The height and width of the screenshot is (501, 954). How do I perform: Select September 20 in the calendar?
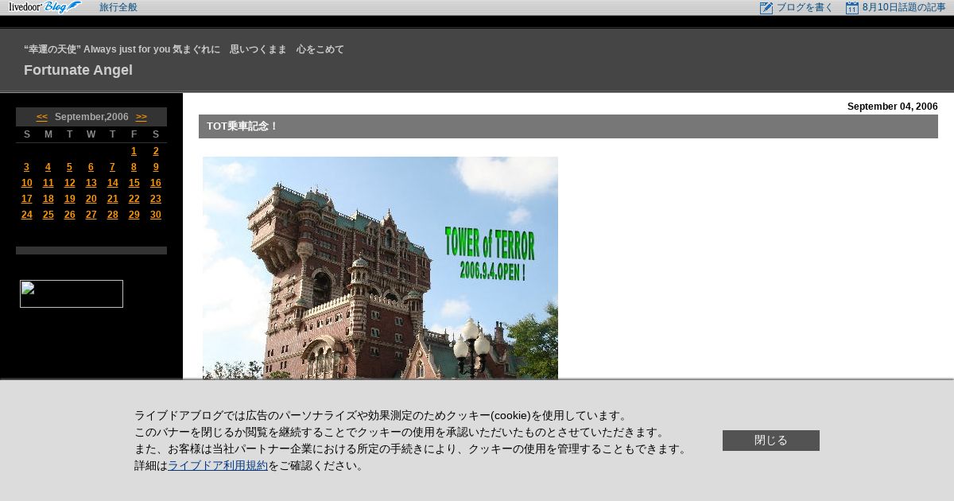coord(91,199)
